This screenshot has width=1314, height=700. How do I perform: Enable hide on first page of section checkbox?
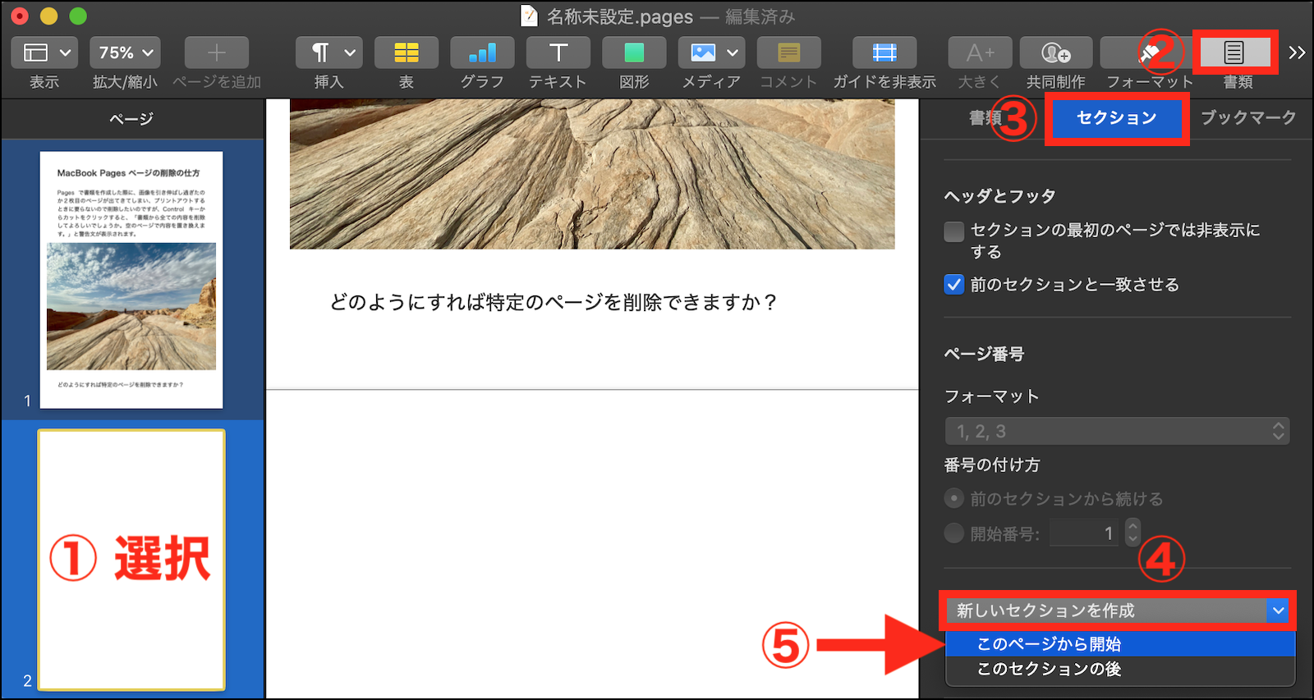click(x=953, y=231)
